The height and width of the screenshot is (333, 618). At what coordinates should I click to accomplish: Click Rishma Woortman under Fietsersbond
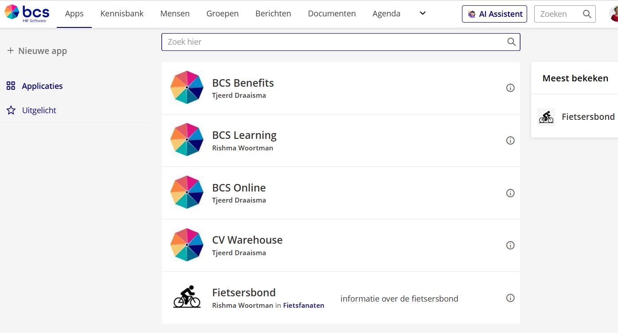click(243, 306)
